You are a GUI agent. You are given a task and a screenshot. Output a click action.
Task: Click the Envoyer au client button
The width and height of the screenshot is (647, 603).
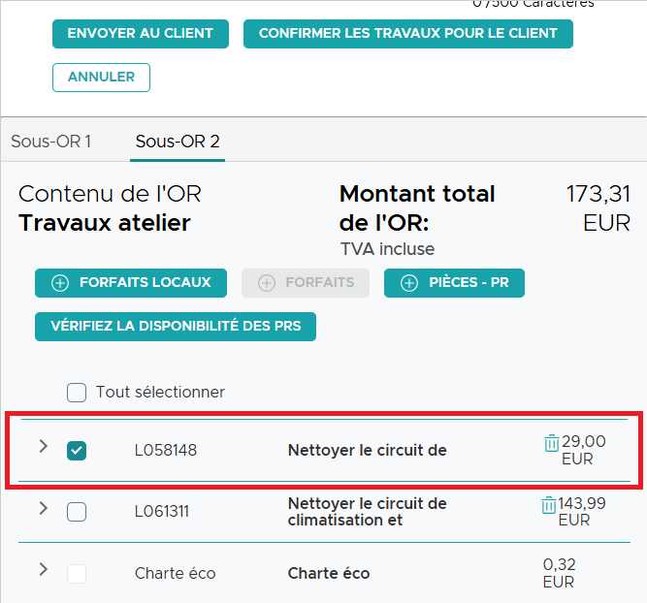click(141, 34)
